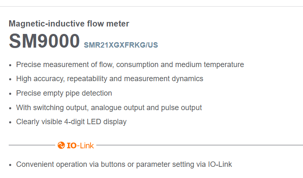Click the words medium temperature in first bullet
Image resolution: width=303 pixels, height=178 pixels.
pyautogui.click(x=210, y=65)
